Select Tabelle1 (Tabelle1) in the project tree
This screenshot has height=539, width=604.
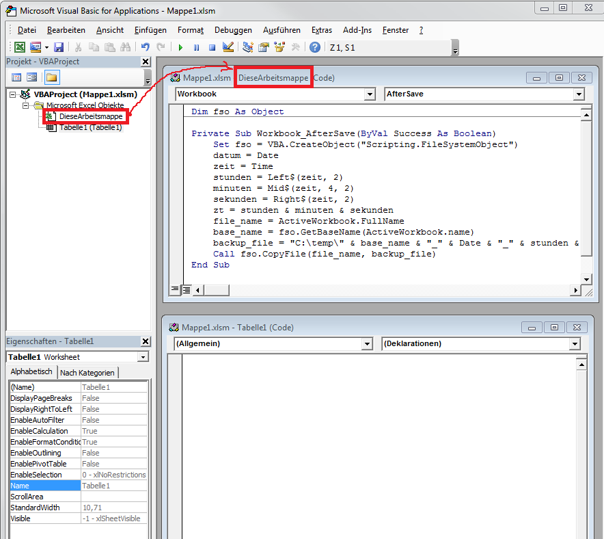[x=90, y=127]
